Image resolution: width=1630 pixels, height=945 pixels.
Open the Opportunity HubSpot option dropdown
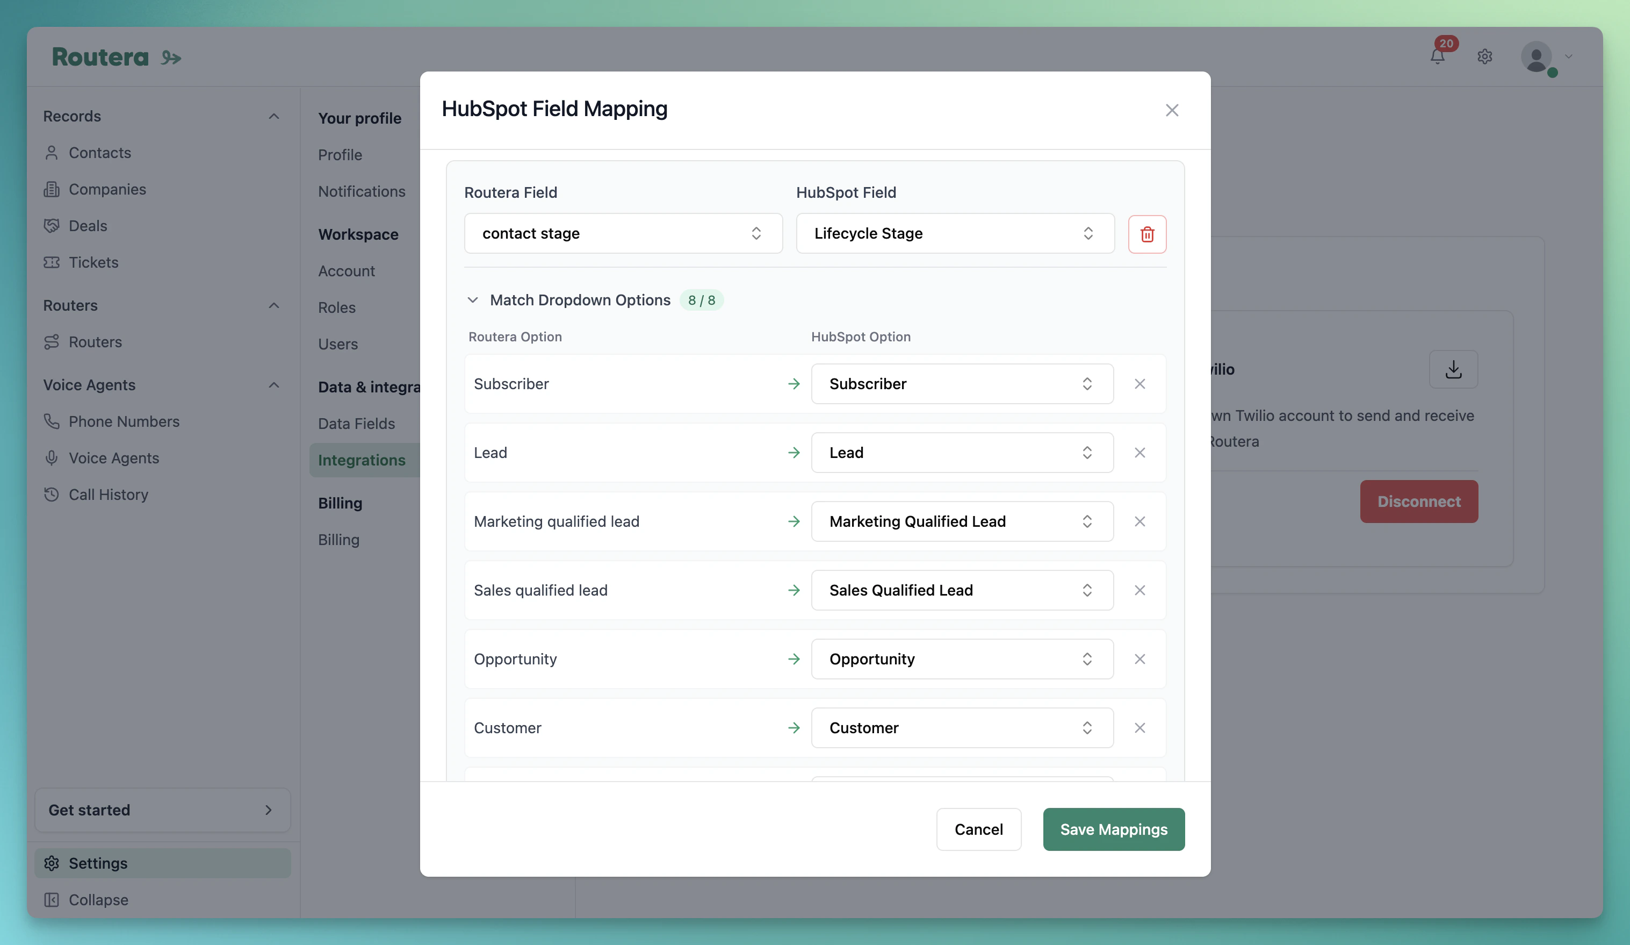[x=962, y=659]
